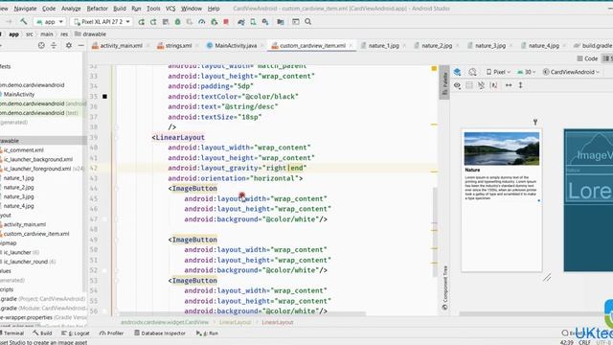Image resolution: width=613 pixels, height=345 pixels.
Task: Open the Terminal tool window
Action: tap(12, 333)
